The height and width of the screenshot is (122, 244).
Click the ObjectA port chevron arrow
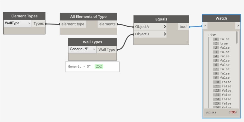coord(165,27)
